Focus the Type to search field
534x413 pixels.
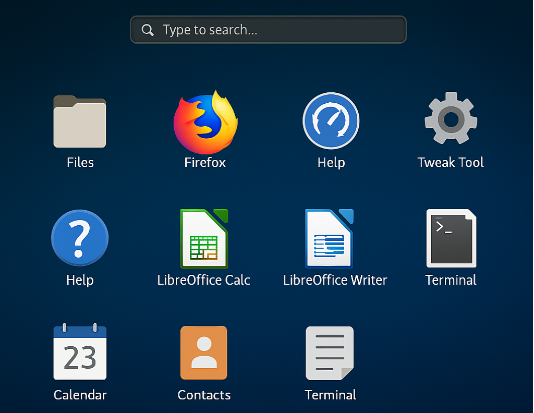coord(269,30)
